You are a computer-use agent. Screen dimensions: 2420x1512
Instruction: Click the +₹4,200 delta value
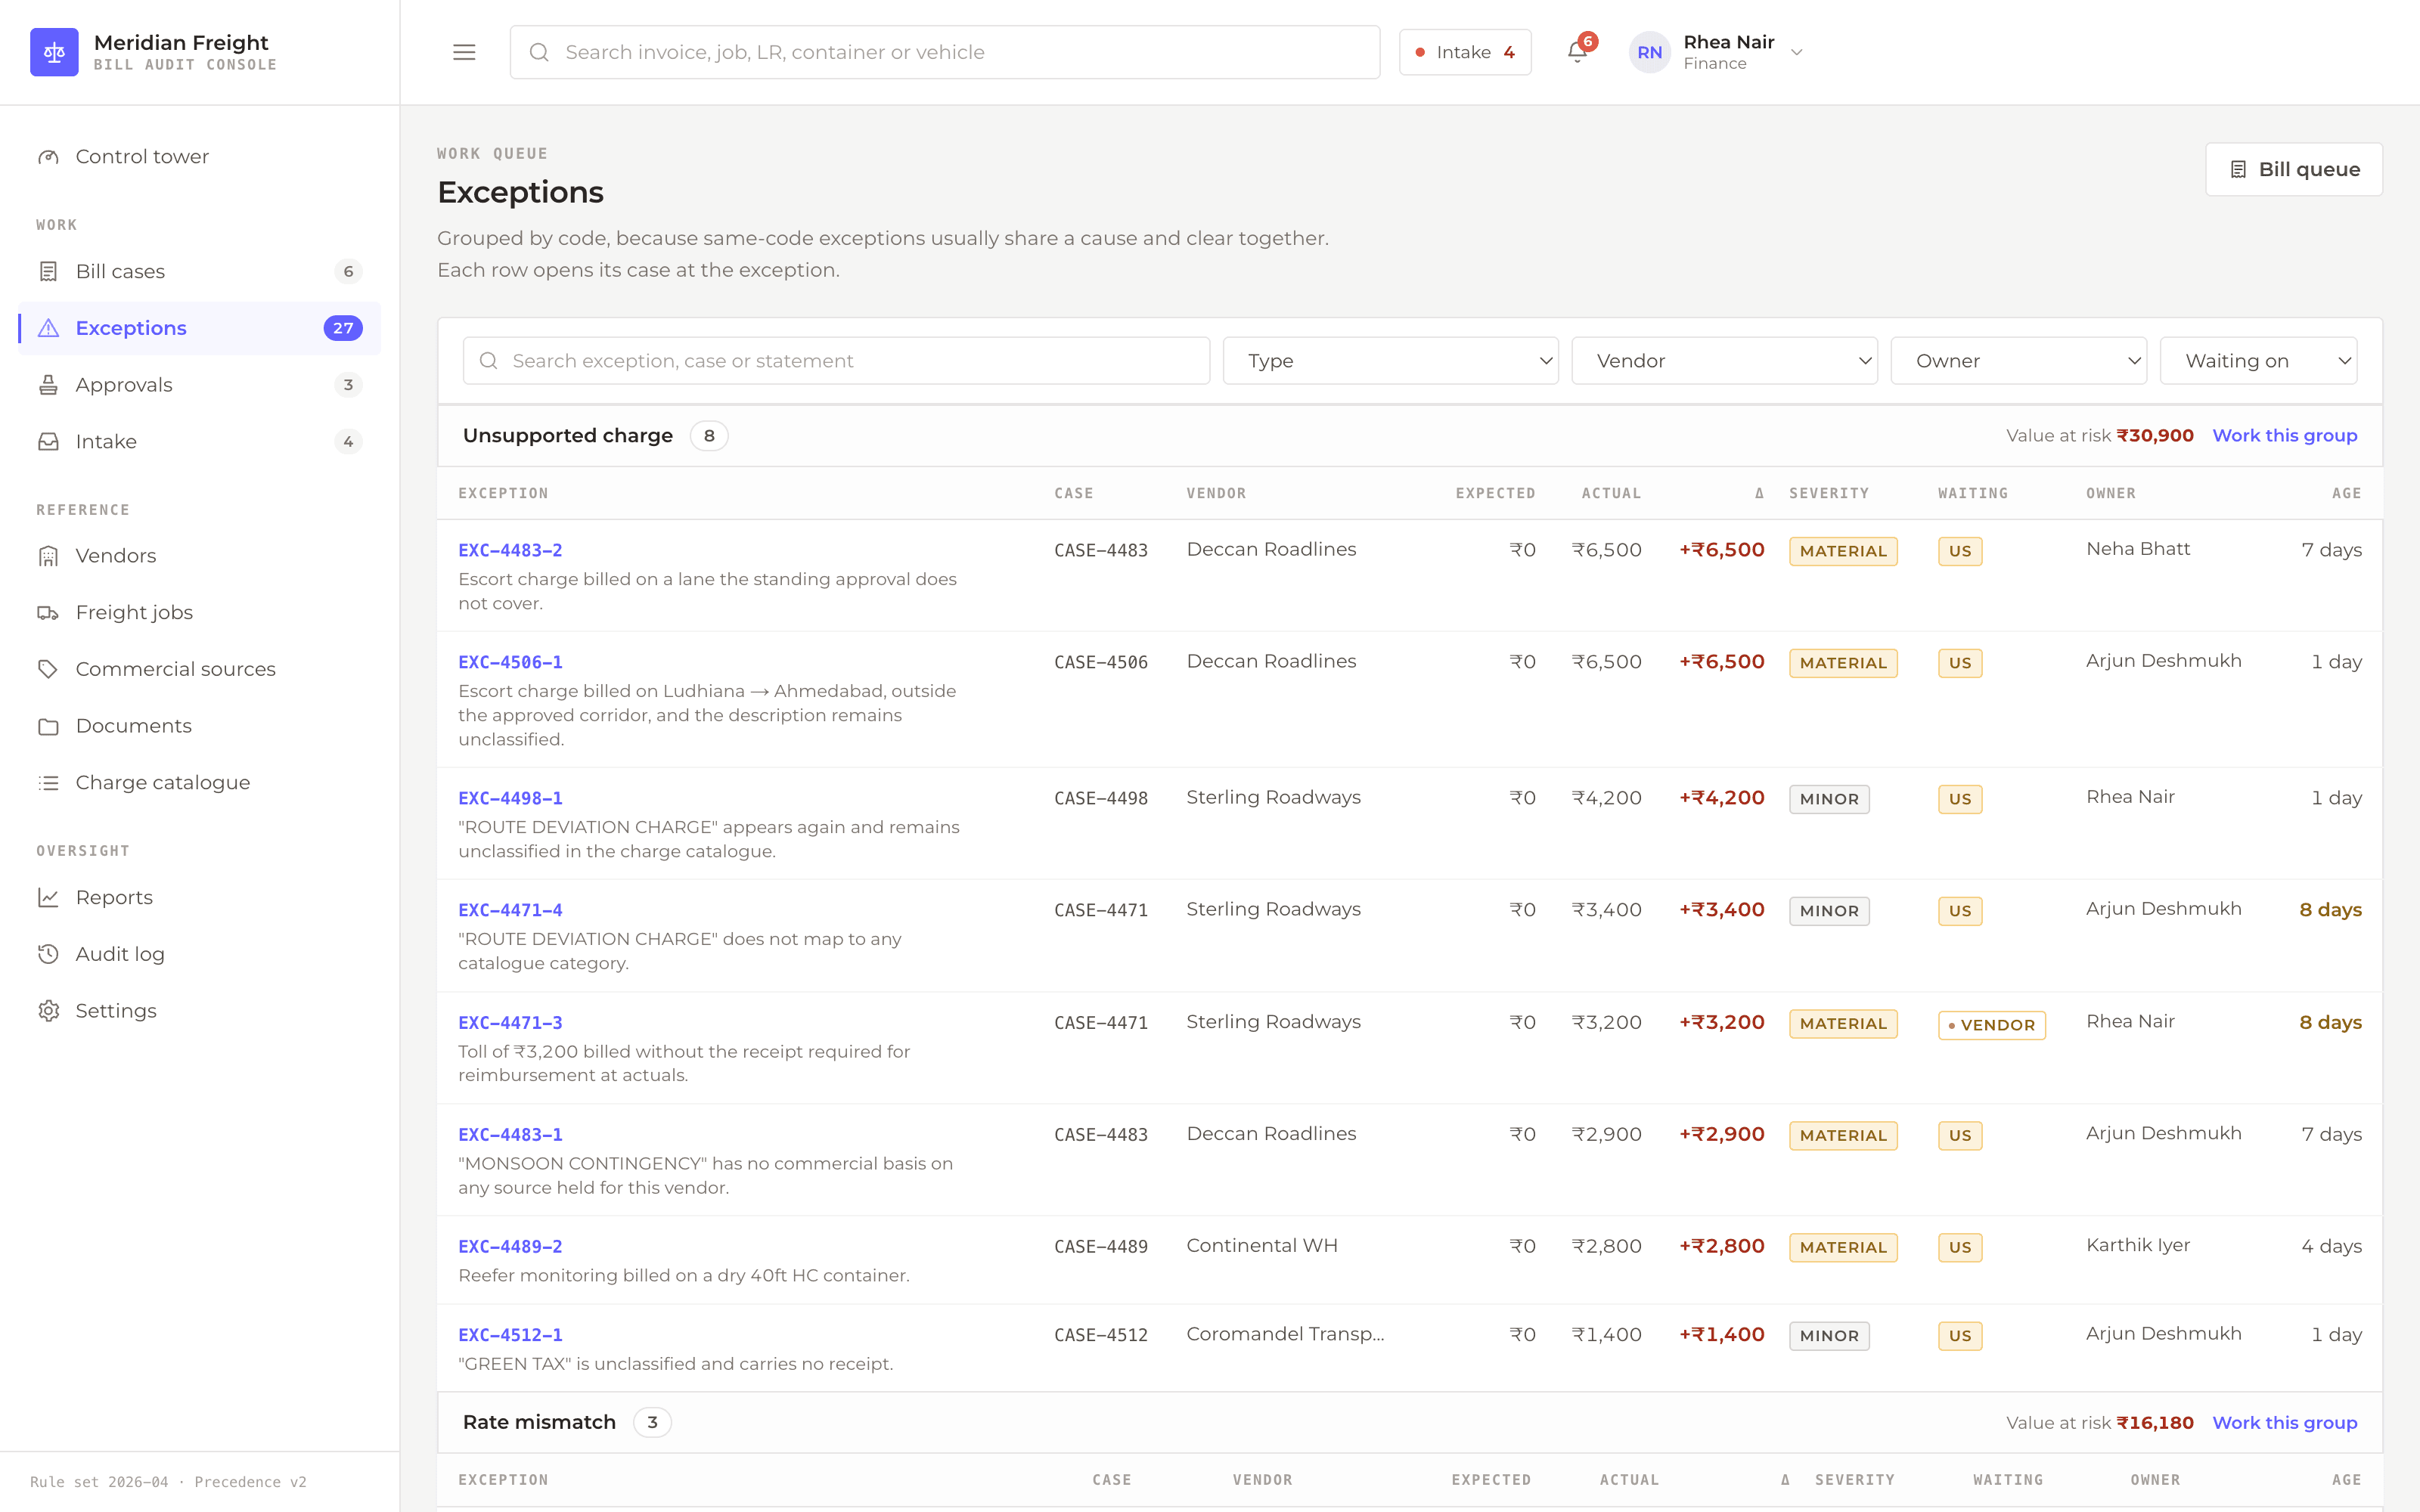pos(1721,798)
